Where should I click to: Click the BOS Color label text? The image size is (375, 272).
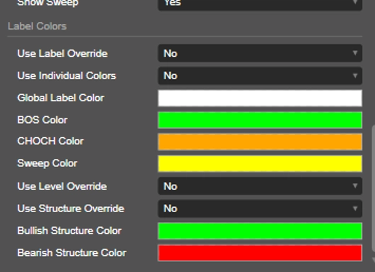42,120
